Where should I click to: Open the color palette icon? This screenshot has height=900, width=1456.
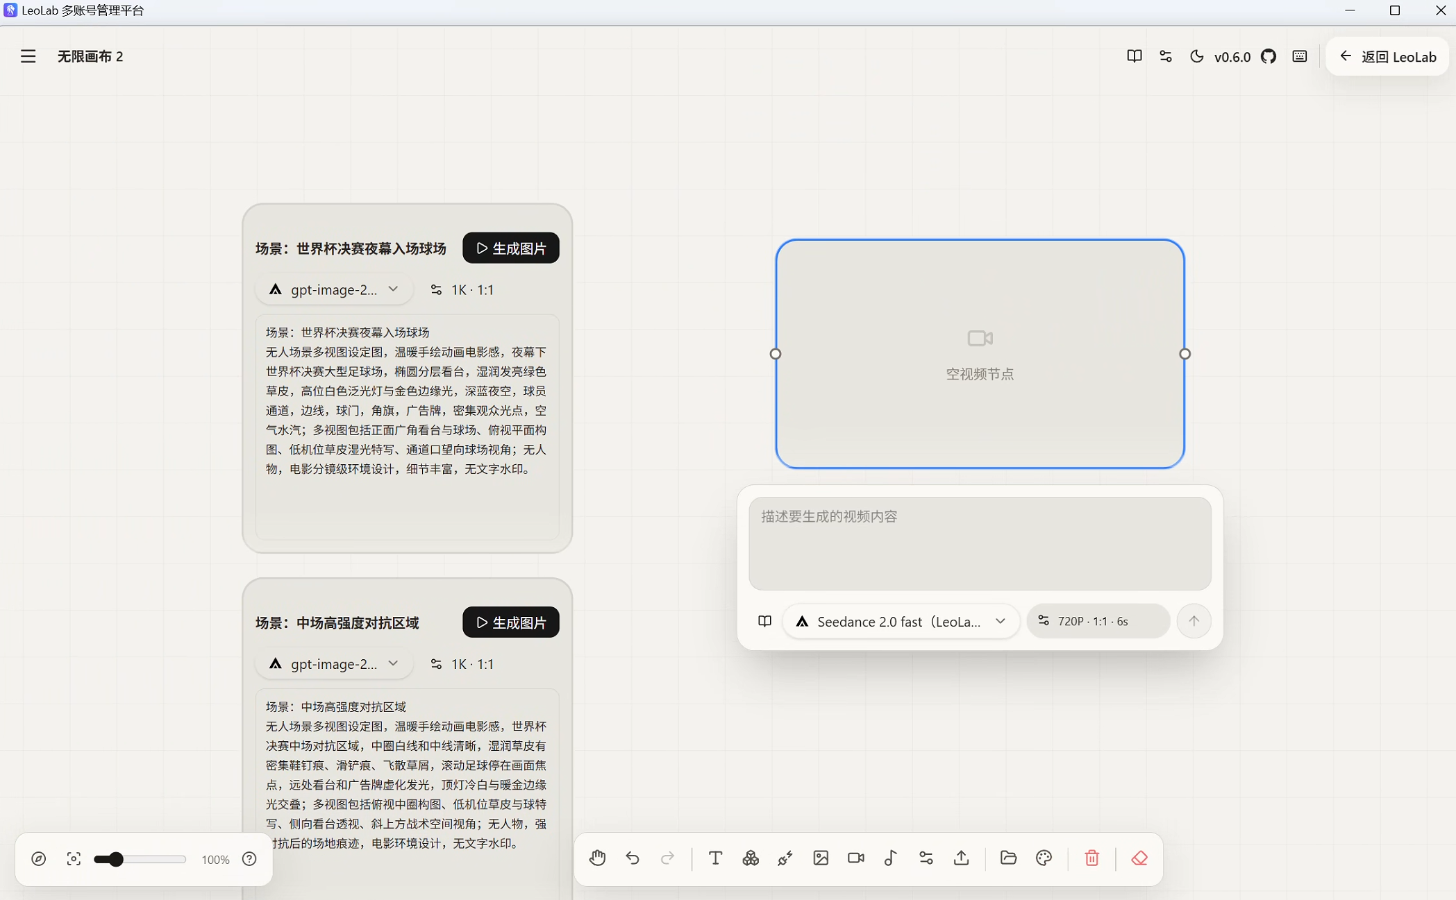tap(1044, 858)
